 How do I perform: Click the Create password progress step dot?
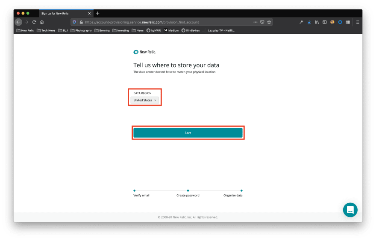188,190
